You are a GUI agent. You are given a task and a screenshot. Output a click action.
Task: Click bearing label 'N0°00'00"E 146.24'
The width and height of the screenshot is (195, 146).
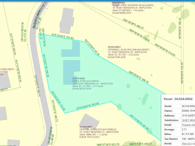(179, 28)
